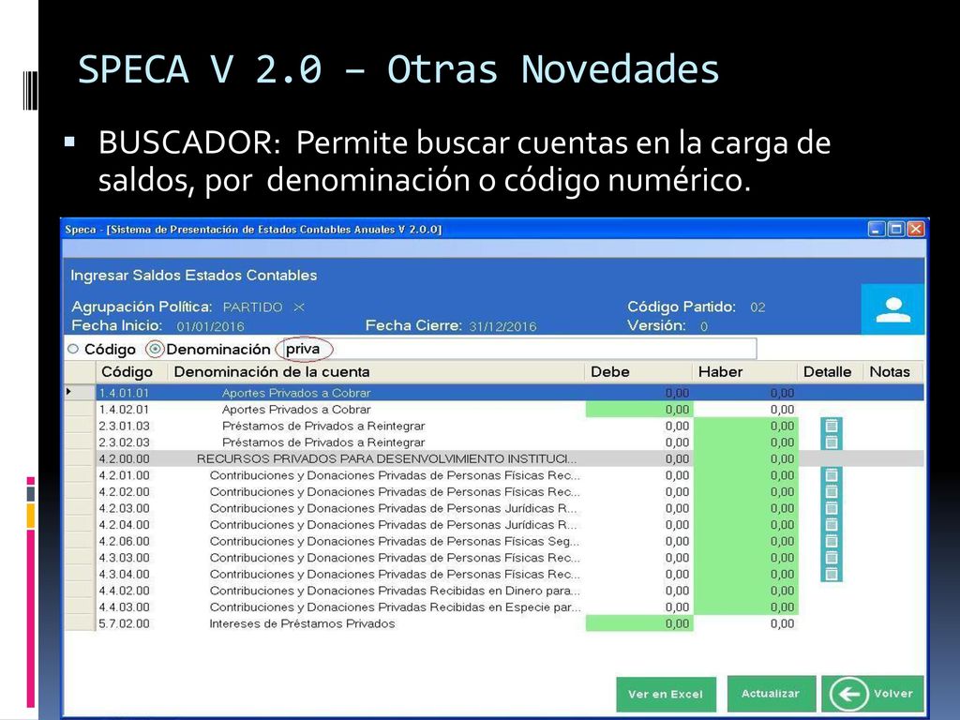Click the Volver button
The image size is (960, 720).
(x=873, y=694)
